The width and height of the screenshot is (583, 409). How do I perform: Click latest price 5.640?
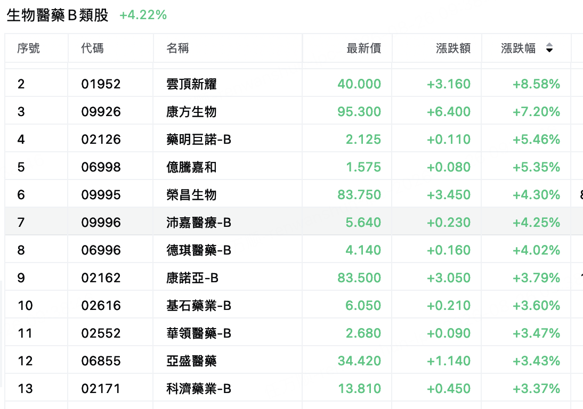pos(363,222)
